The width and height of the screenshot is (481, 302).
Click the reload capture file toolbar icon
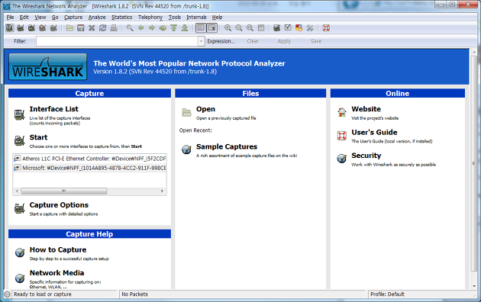(102, 28)
